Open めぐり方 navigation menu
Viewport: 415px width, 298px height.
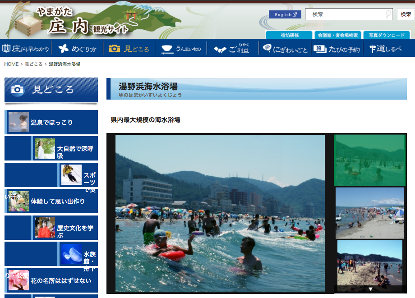77,48
